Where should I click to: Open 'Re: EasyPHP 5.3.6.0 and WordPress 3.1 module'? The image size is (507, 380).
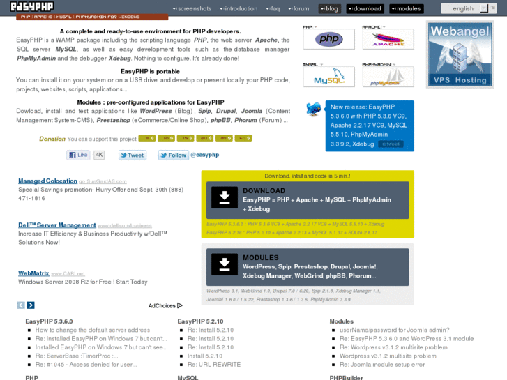point(407,339)
